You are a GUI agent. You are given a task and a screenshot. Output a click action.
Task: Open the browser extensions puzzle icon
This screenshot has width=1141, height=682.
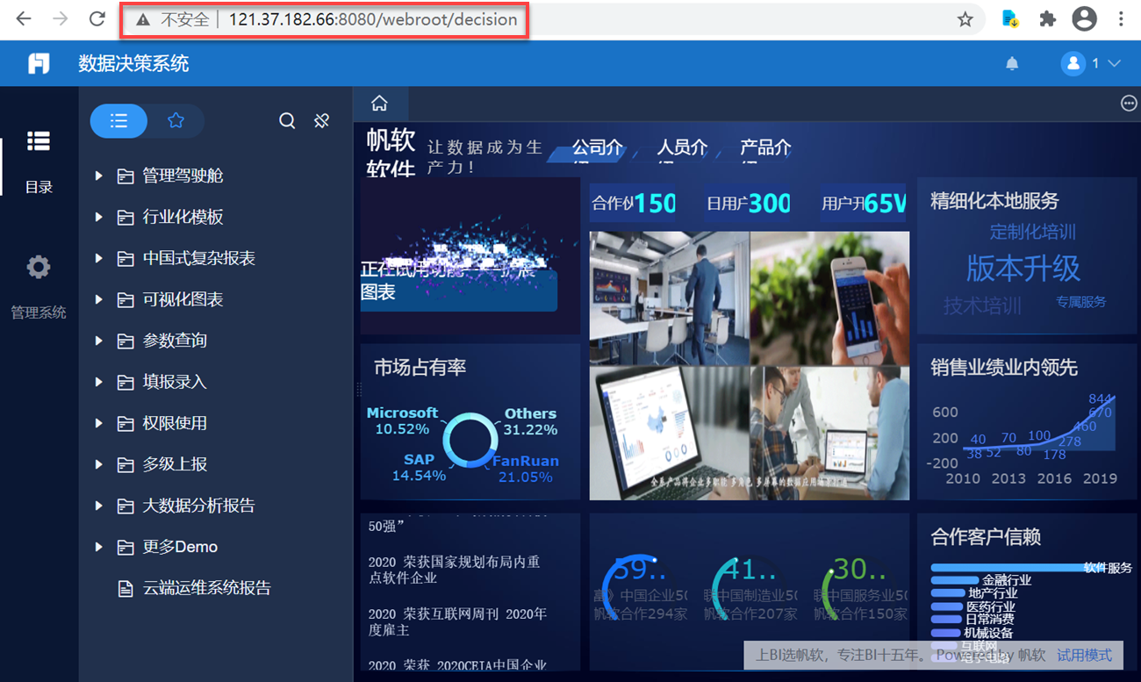[1047, 19]
